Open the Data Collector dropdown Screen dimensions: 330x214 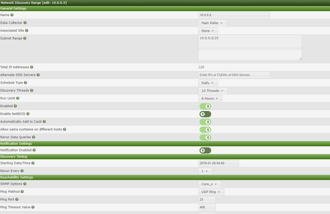pos(212,23)
